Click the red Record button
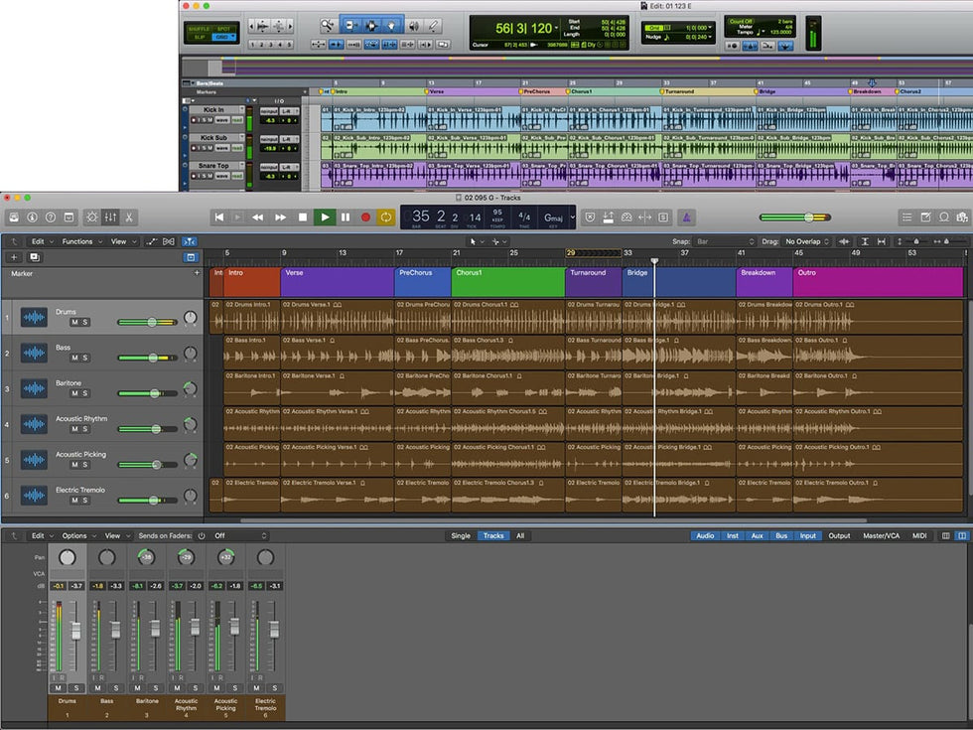The width and height of the screenshot is (973, 730). [x=364, y=217]
